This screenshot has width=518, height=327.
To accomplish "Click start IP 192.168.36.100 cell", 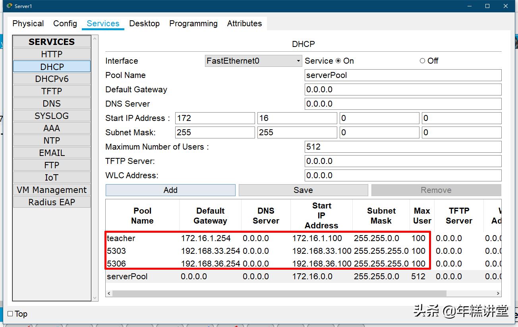I will click(322, 264).
